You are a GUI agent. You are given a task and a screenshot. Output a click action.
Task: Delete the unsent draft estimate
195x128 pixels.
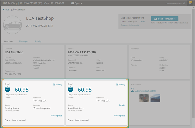[122, 105]
